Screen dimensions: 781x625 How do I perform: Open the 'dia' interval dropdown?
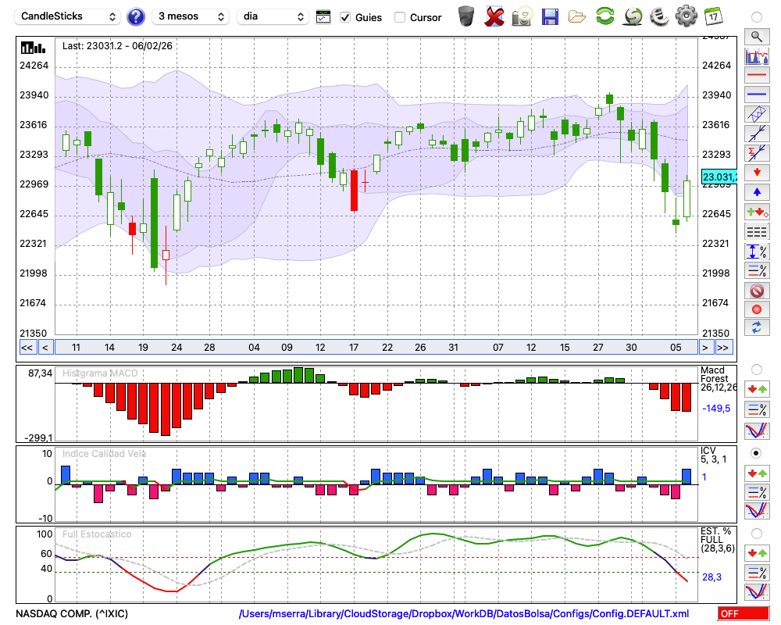273,16
